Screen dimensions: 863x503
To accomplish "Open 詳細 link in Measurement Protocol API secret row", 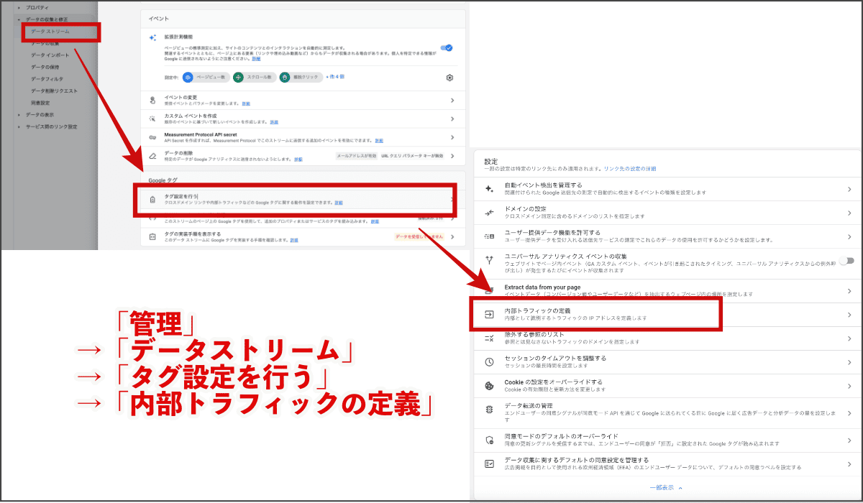I will click(379, 140).
